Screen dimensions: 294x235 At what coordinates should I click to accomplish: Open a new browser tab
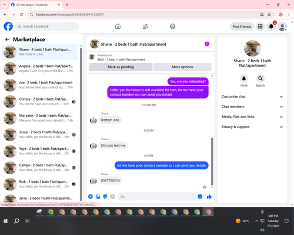click(67, 5)
